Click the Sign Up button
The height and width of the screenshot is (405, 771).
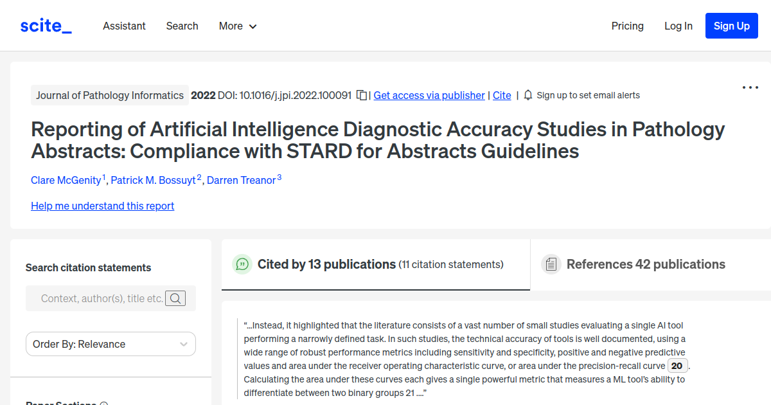click(731, 26)
